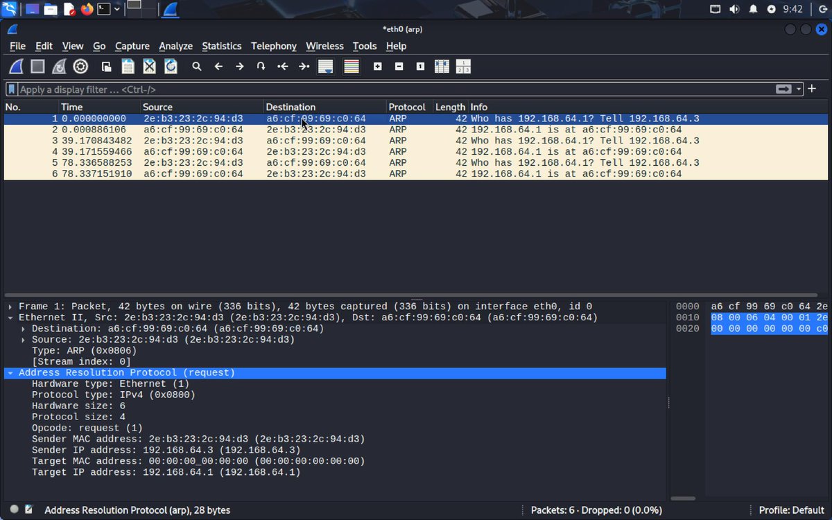Select Type: ARP (0x0806) line
Screen dimensions: 832x520
pos(84,351)
